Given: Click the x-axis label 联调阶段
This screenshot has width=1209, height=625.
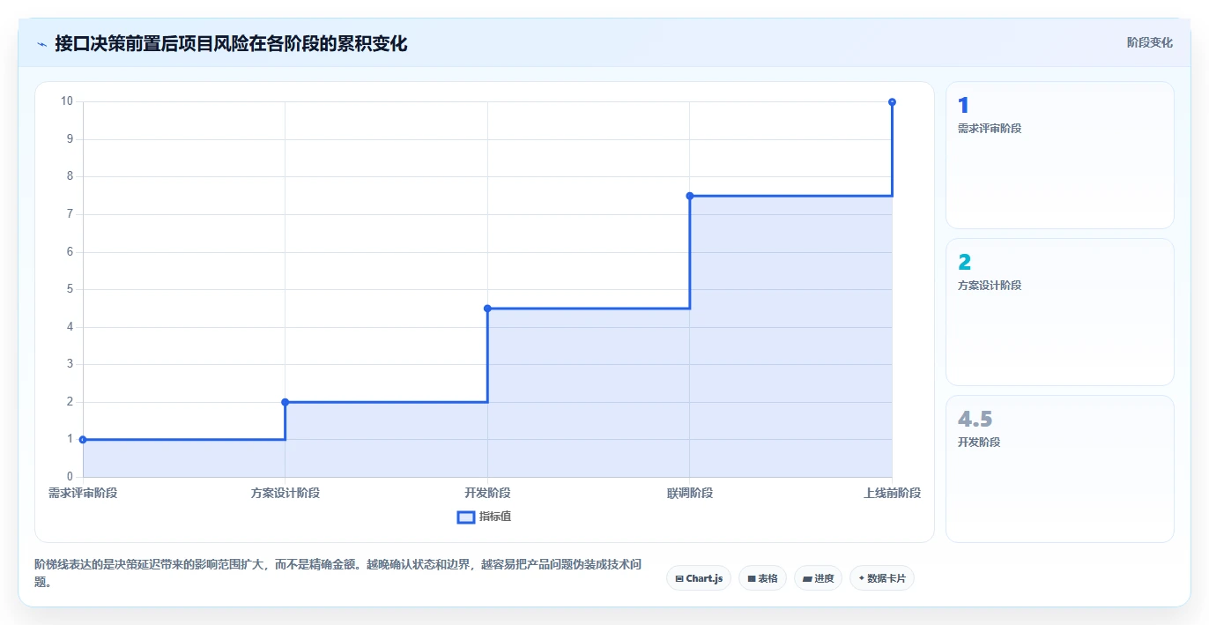Looking at the screenshot, I should pos(690,493).
